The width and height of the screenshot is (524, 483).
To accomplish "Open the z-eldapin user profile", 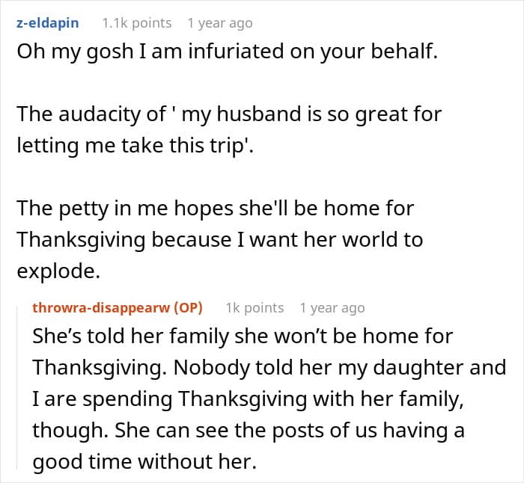I will [47, 23].
